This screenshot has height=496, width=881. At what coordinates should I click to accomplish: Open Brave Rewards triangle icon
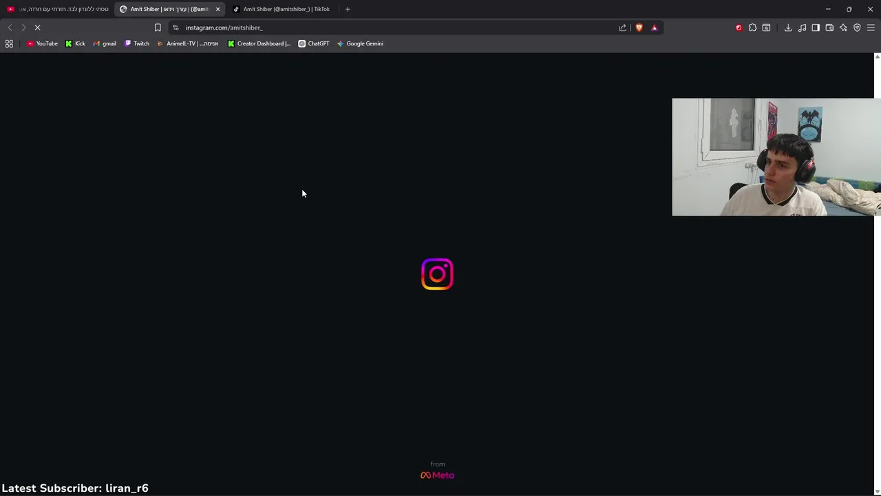click(x=655, y=28)
